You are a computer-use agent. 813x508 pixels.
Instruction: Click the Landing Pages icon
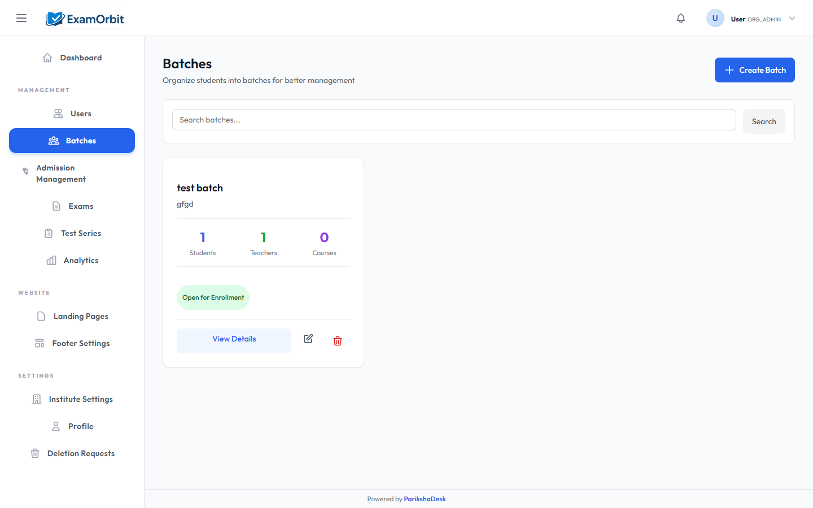(x=41, y=316)
